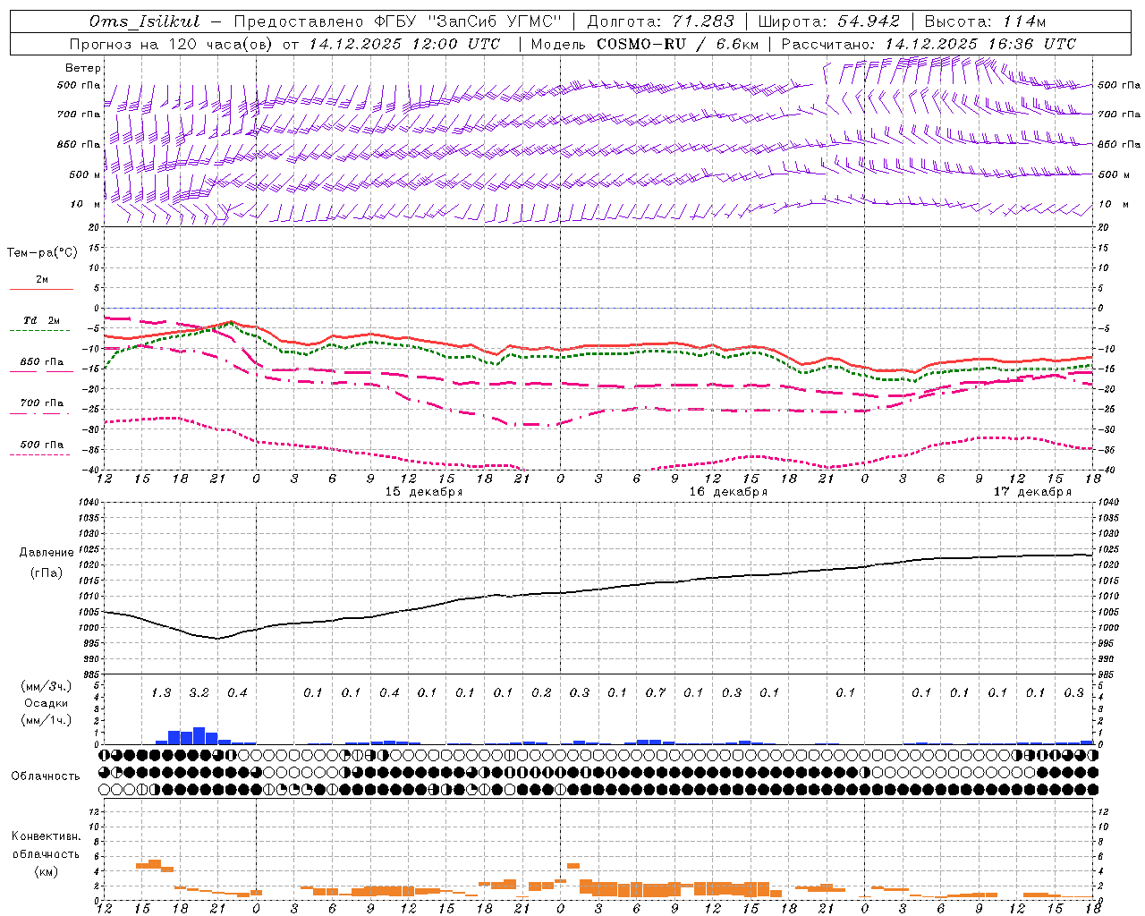Click the '17 декабря' date label
The height and width of the screenshot is (916, 1145).
[1032, 492]
